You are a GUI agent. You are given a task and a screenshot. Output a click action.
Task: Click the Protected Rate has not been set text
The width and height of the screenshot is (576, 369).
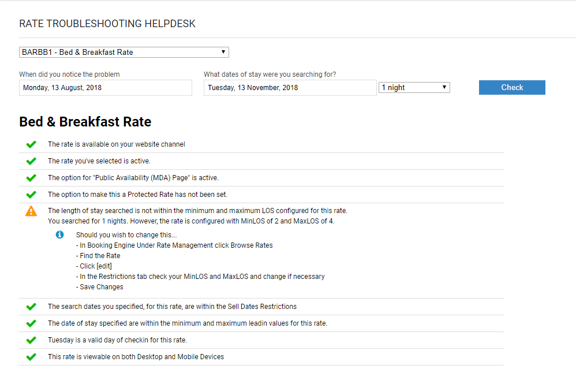click(138, 195)
